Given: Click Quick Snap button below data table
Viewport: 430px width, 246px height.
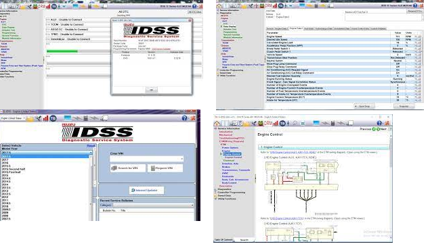Looking at the screenshot, I should (364, 106).
